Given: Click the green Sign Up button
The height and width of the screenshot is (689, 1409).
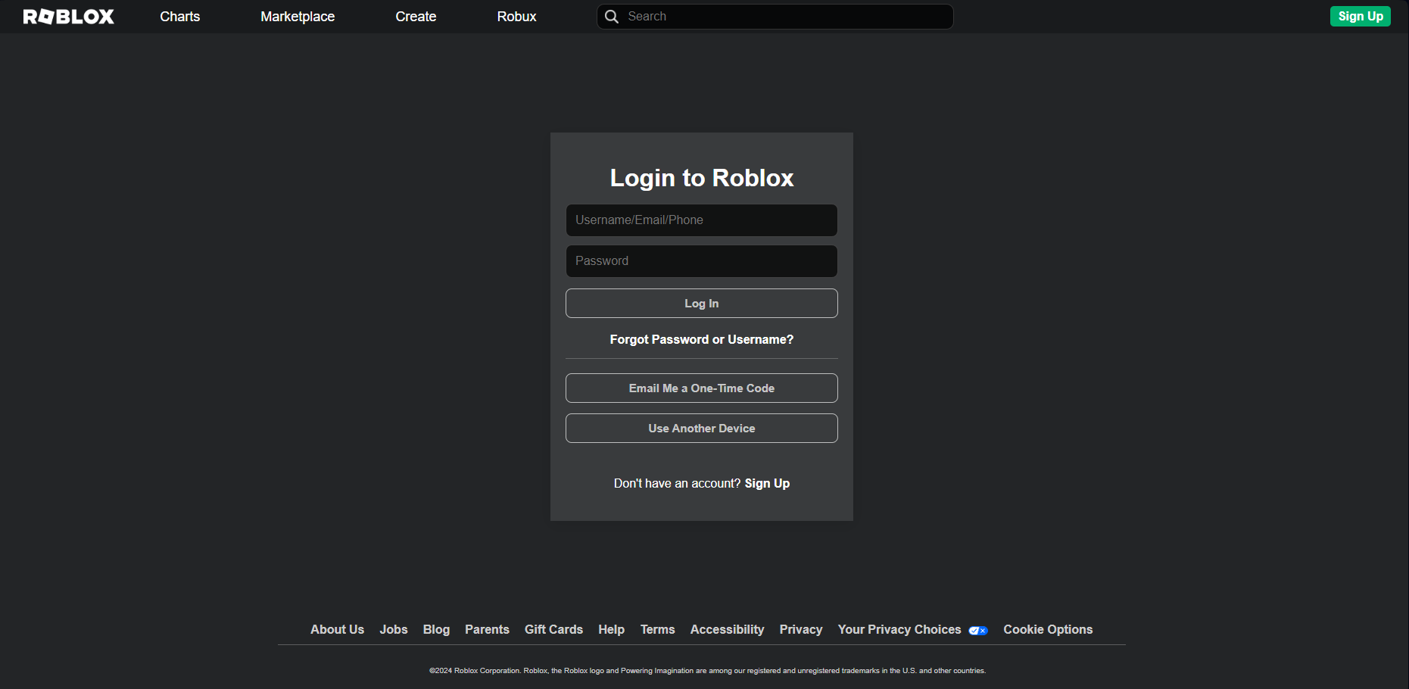Looking at the screenshot, I should [x=1361, y=17].
